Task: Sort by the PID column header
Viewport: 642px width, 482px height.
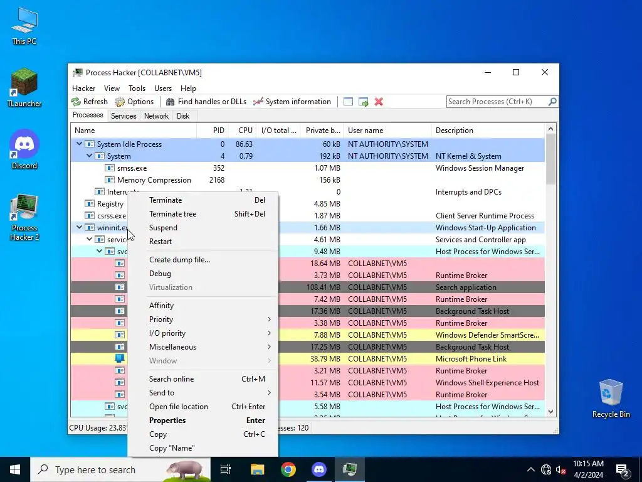Action: [x=213, y=131]
